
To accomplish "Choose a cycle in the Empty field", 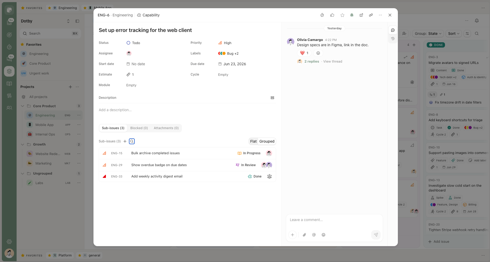I will point(223,75).
